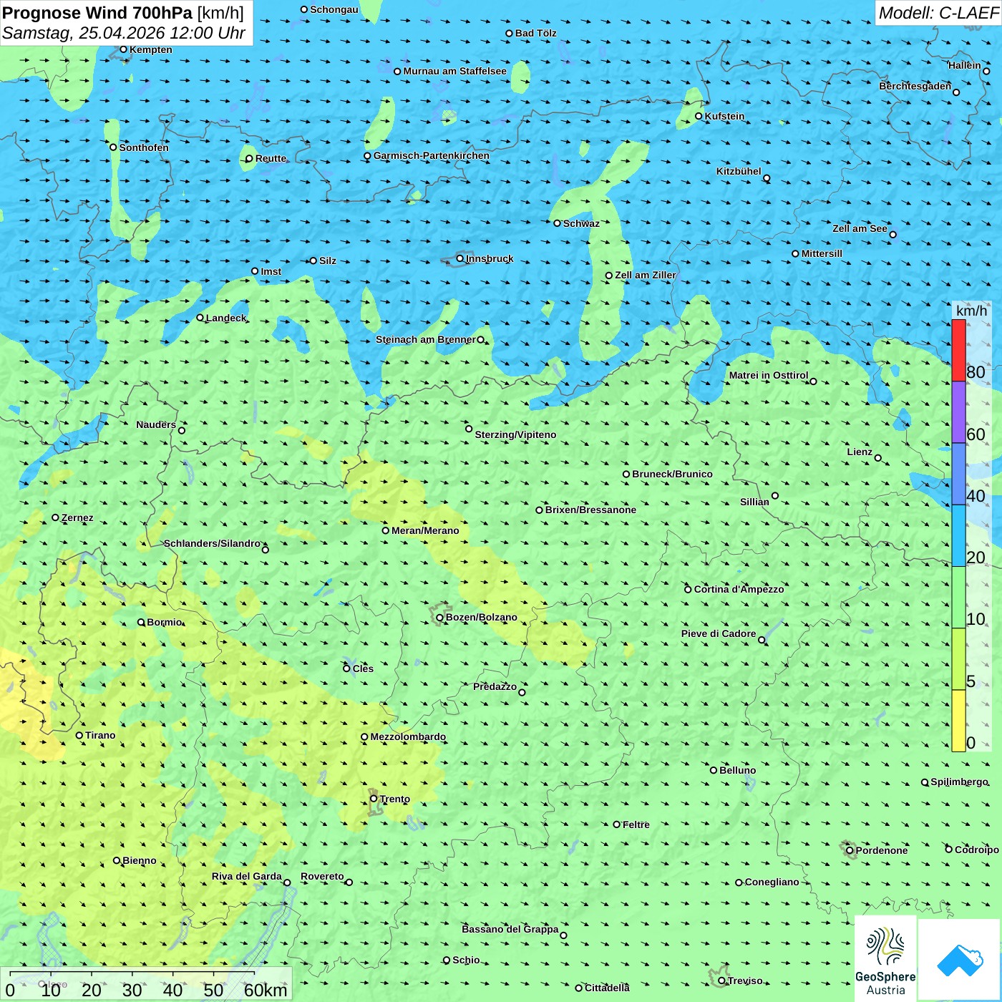Click the red 80 km/h legend swatch
Viewport: 1002px width, 1002px height.
click(x=958, y=350)
